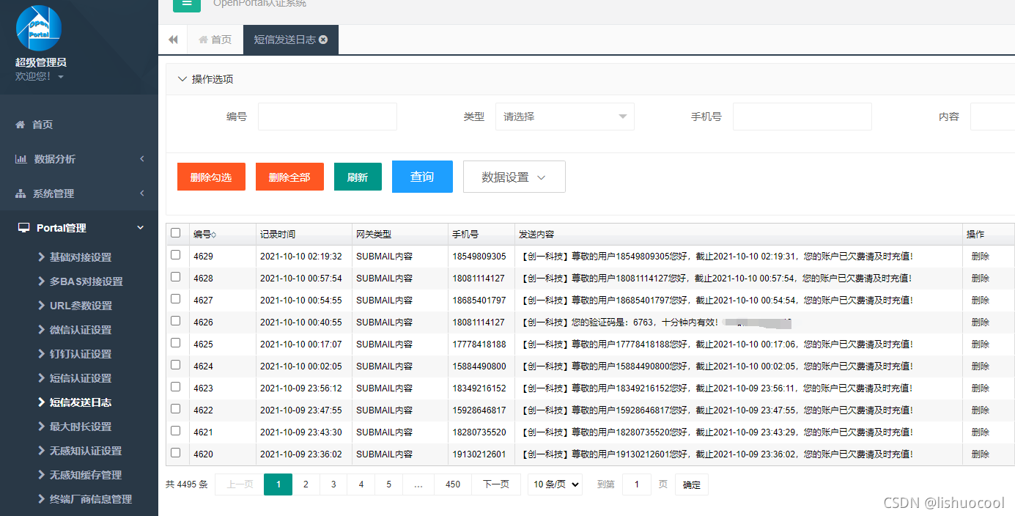Click the sort arrows in 编号 column header

(214, 235)
